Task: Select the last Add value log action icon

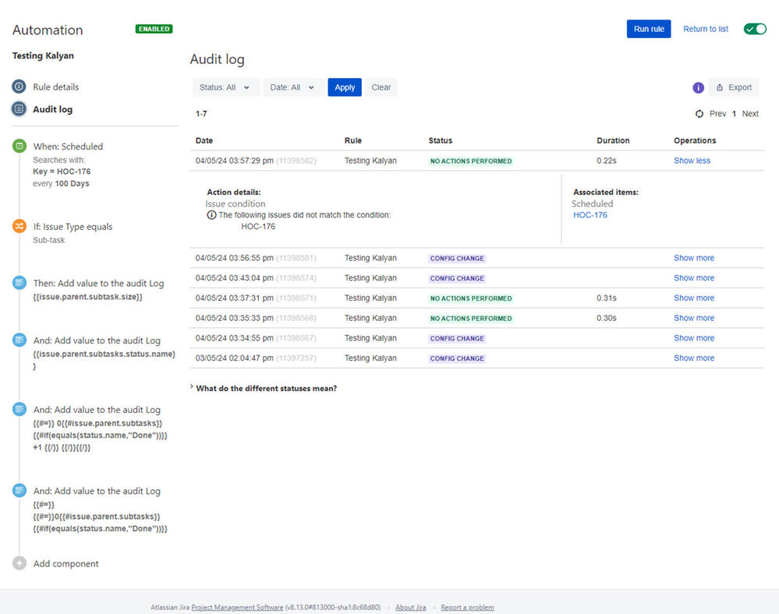Action: 19,490
